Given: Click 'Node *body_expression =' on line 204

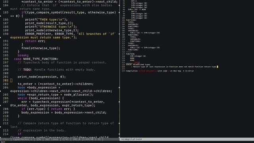Looking at the screenshot, I should click(39, 87).
